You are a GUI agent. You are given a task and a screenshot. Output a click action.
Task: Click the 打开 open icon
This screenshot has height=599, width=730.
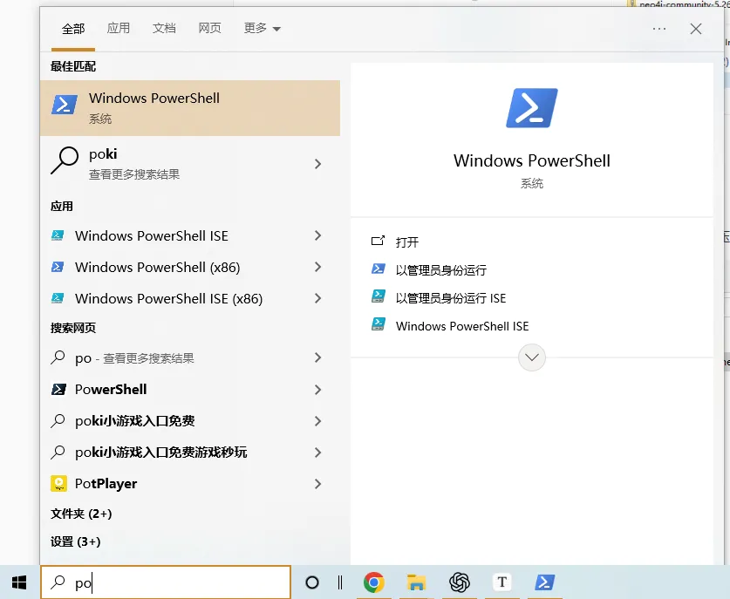(378, 241)
